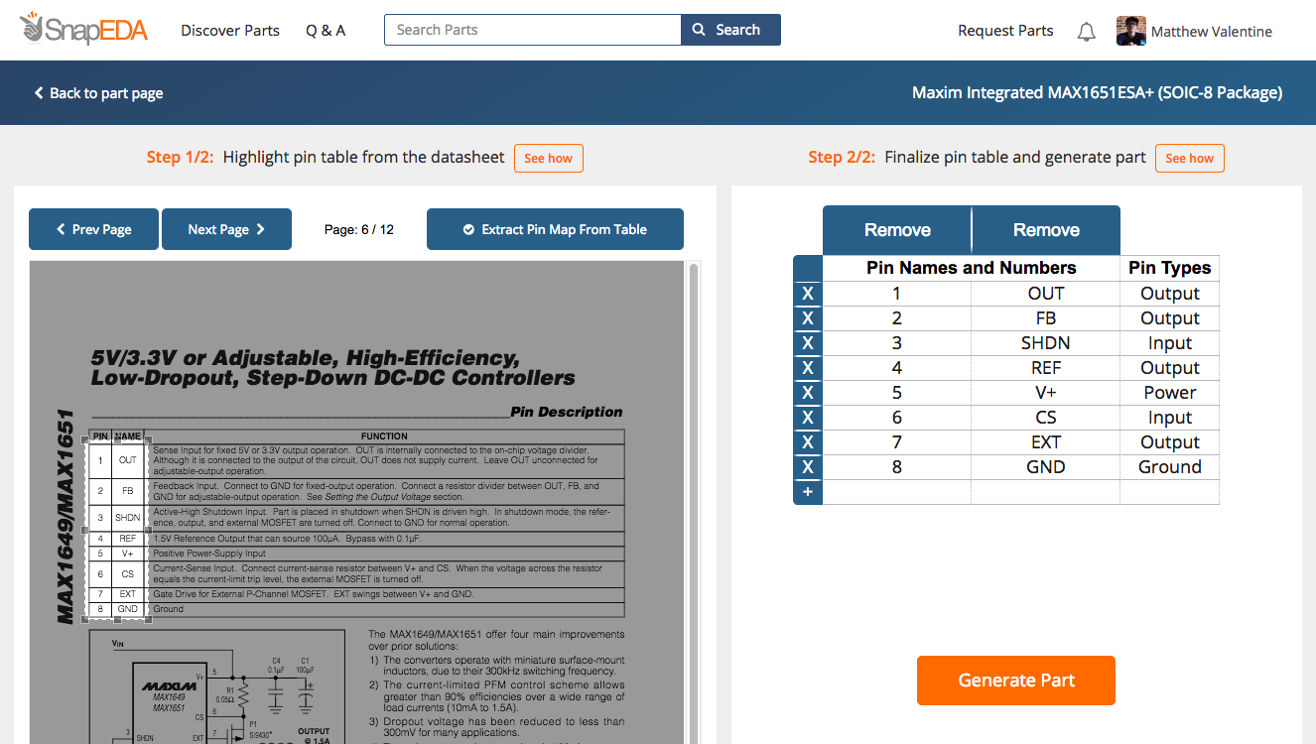Remove row 8 GND with X
This screenshot has height=744, width=1316.
point(808,467)
